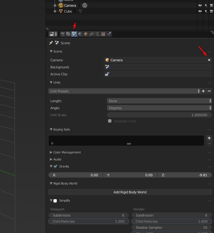Click the Gravity X value field
This screenshot has height=233, width=214.
[75, 175]
